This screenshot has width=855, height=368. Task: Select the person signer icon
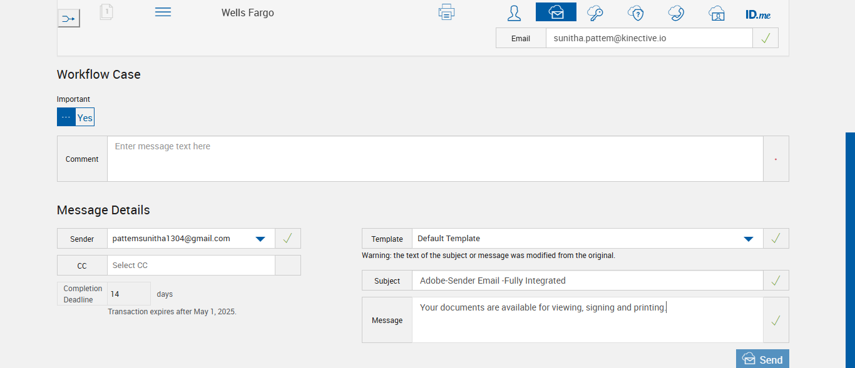[x=514, y=12]
